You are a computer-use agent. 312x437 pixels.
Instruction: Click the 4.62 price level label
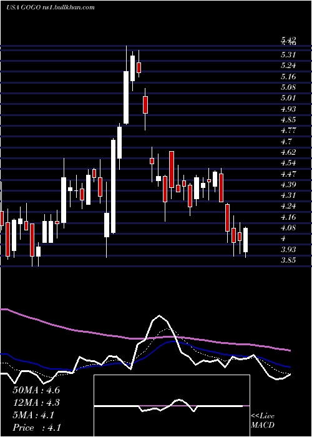(288, 152)
